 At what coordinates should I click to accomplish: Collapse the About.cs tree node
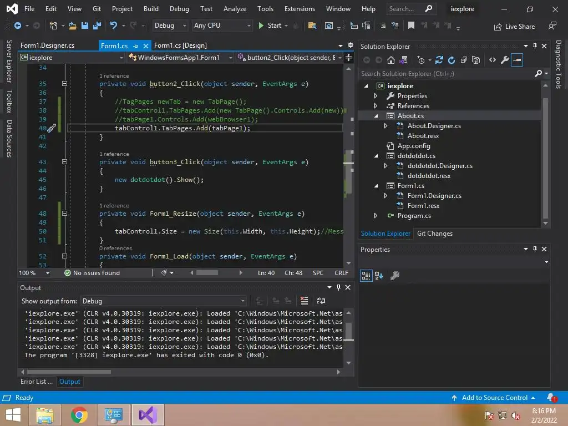pyautogui.click(x=376, y=116)
